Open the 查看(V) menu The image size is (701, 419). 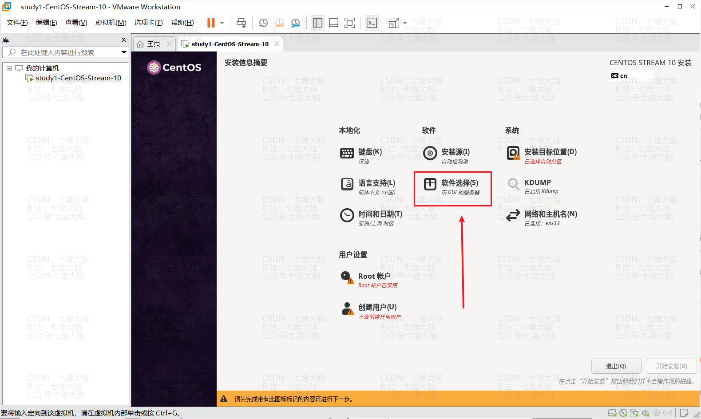pyautogui.click(x=76, y=23)
